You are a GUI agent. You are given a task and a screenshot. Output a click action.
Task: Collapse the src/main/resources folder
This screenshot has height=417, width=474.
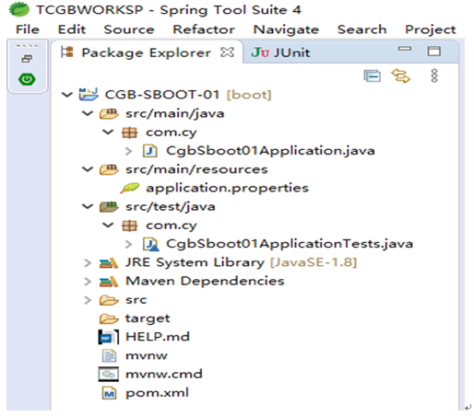coord(88,169)
